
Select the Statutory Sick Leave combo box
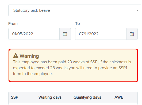click(75, 10)
